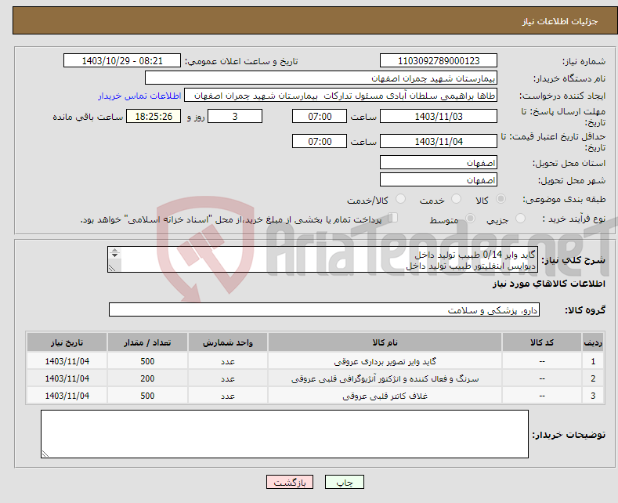Click the بازگشت (back) button
The width and height of the screenshot is (618, 503).
coord(290,482)
